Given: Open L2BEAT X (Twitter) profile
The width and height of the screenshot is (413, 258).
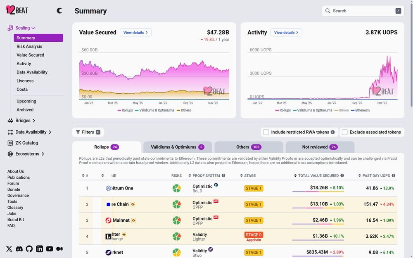Looking at the screenshot, I should [x=9, y=249].
